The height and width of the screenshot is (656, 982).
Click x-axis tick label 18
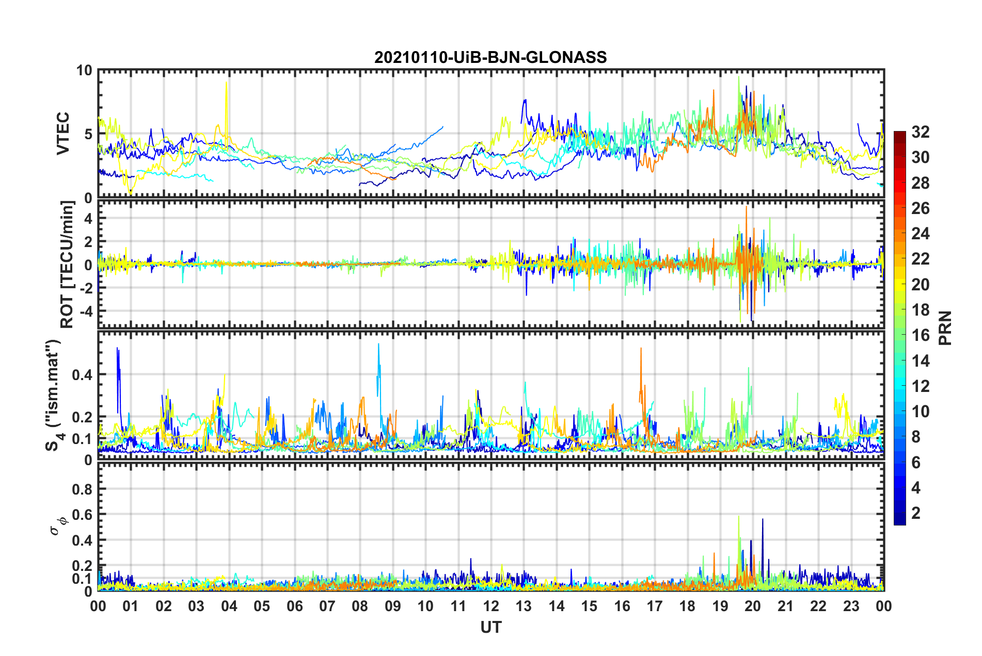click(x=687, y=606)
